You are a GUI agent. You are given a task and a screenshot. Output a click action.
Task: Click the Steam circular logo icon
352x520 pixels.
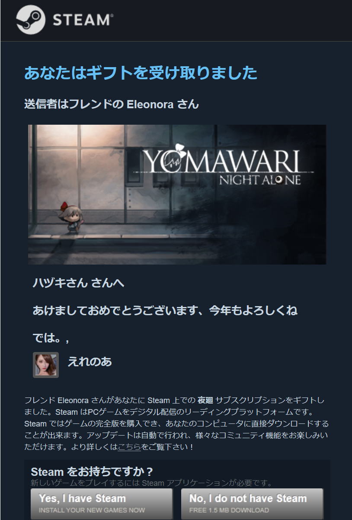tap(31, 20)
